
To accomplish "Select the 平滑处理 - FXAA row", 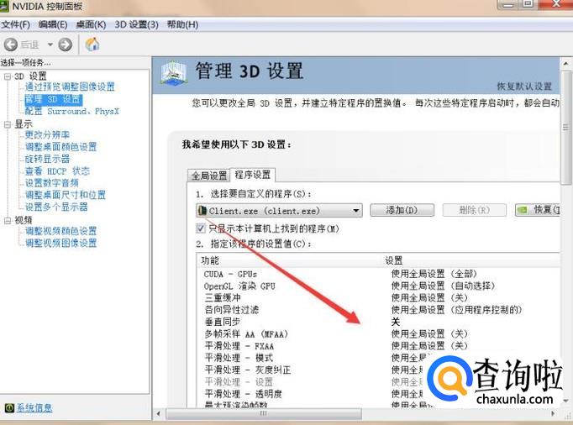I will (378, 346).
